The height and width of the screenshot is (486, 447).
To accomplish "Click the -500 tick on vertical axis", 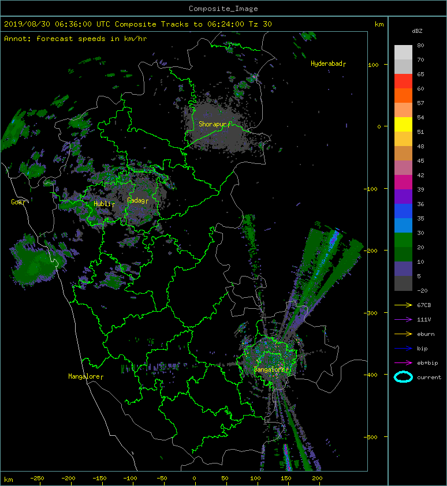I will 371,437.
